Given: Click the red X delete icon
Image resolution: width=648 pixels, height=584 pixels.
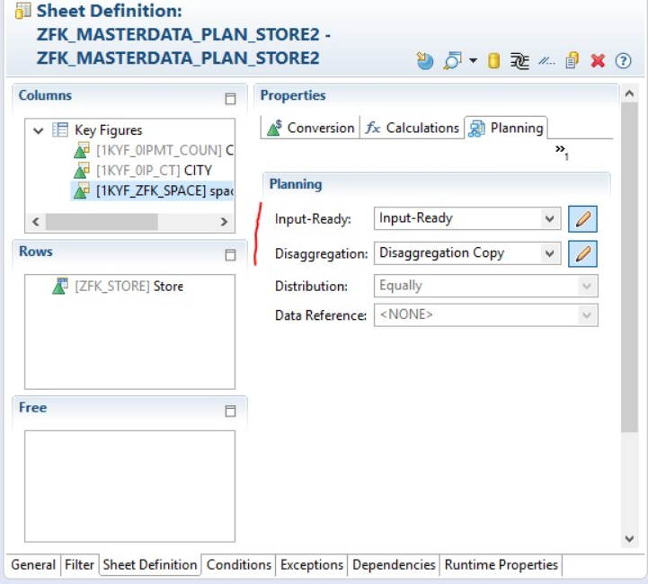Looking at the screenshot, I should click(x=598, y=61).
